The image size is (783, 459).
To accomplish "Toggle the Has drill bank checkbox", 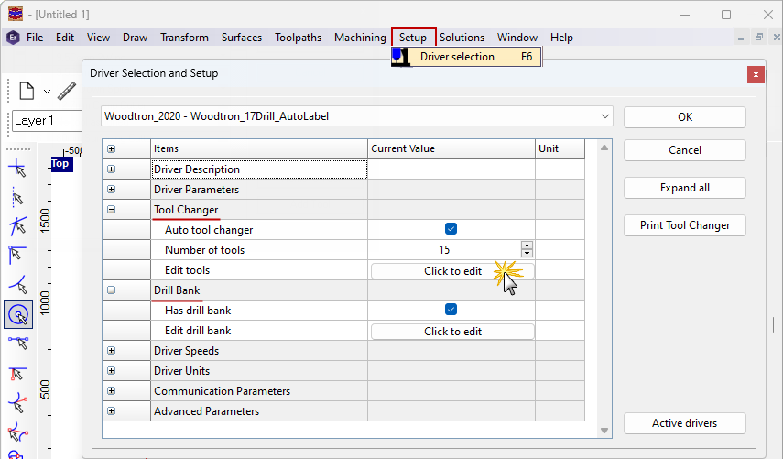I will [451, 311].
